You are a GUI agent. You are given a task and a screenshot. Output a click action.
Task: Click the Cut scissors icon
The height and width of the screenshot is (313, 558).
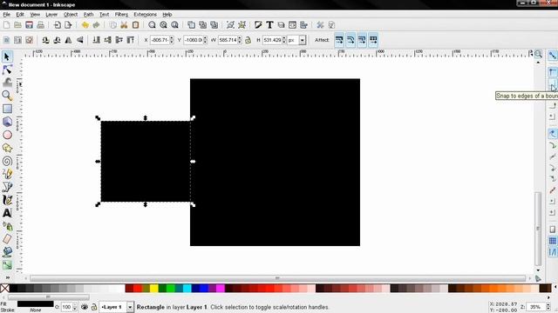pos(124,25)
